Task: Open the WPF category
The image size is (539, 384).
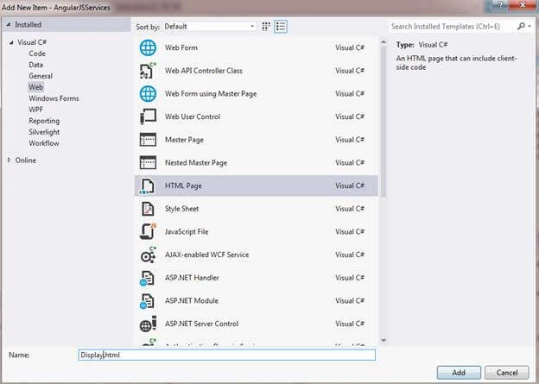Action: pyautogui.click(x=35, y=110)
